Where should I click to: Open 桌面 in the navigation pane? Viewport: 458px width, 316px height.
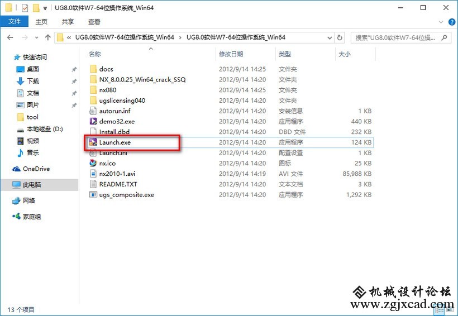(33, 69)
